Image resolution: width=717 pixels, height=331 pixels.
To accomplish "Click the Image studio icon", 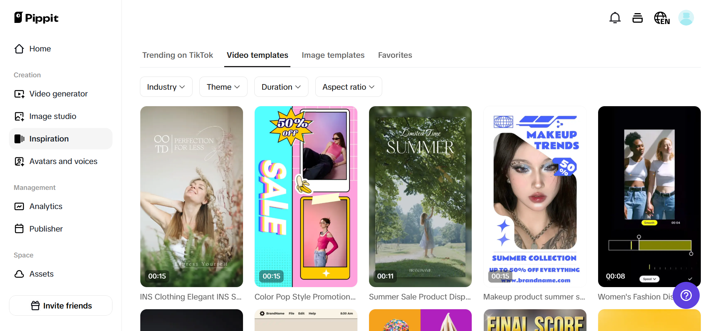I will 19,116.
